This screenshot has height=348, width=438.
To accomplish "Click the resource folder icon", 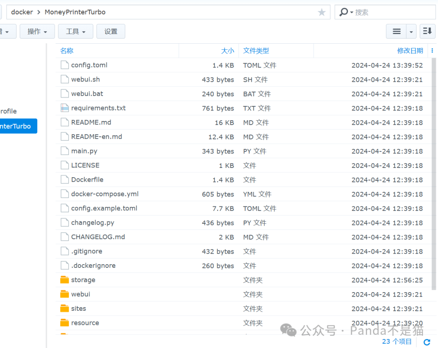I will [x=64, y=323].
